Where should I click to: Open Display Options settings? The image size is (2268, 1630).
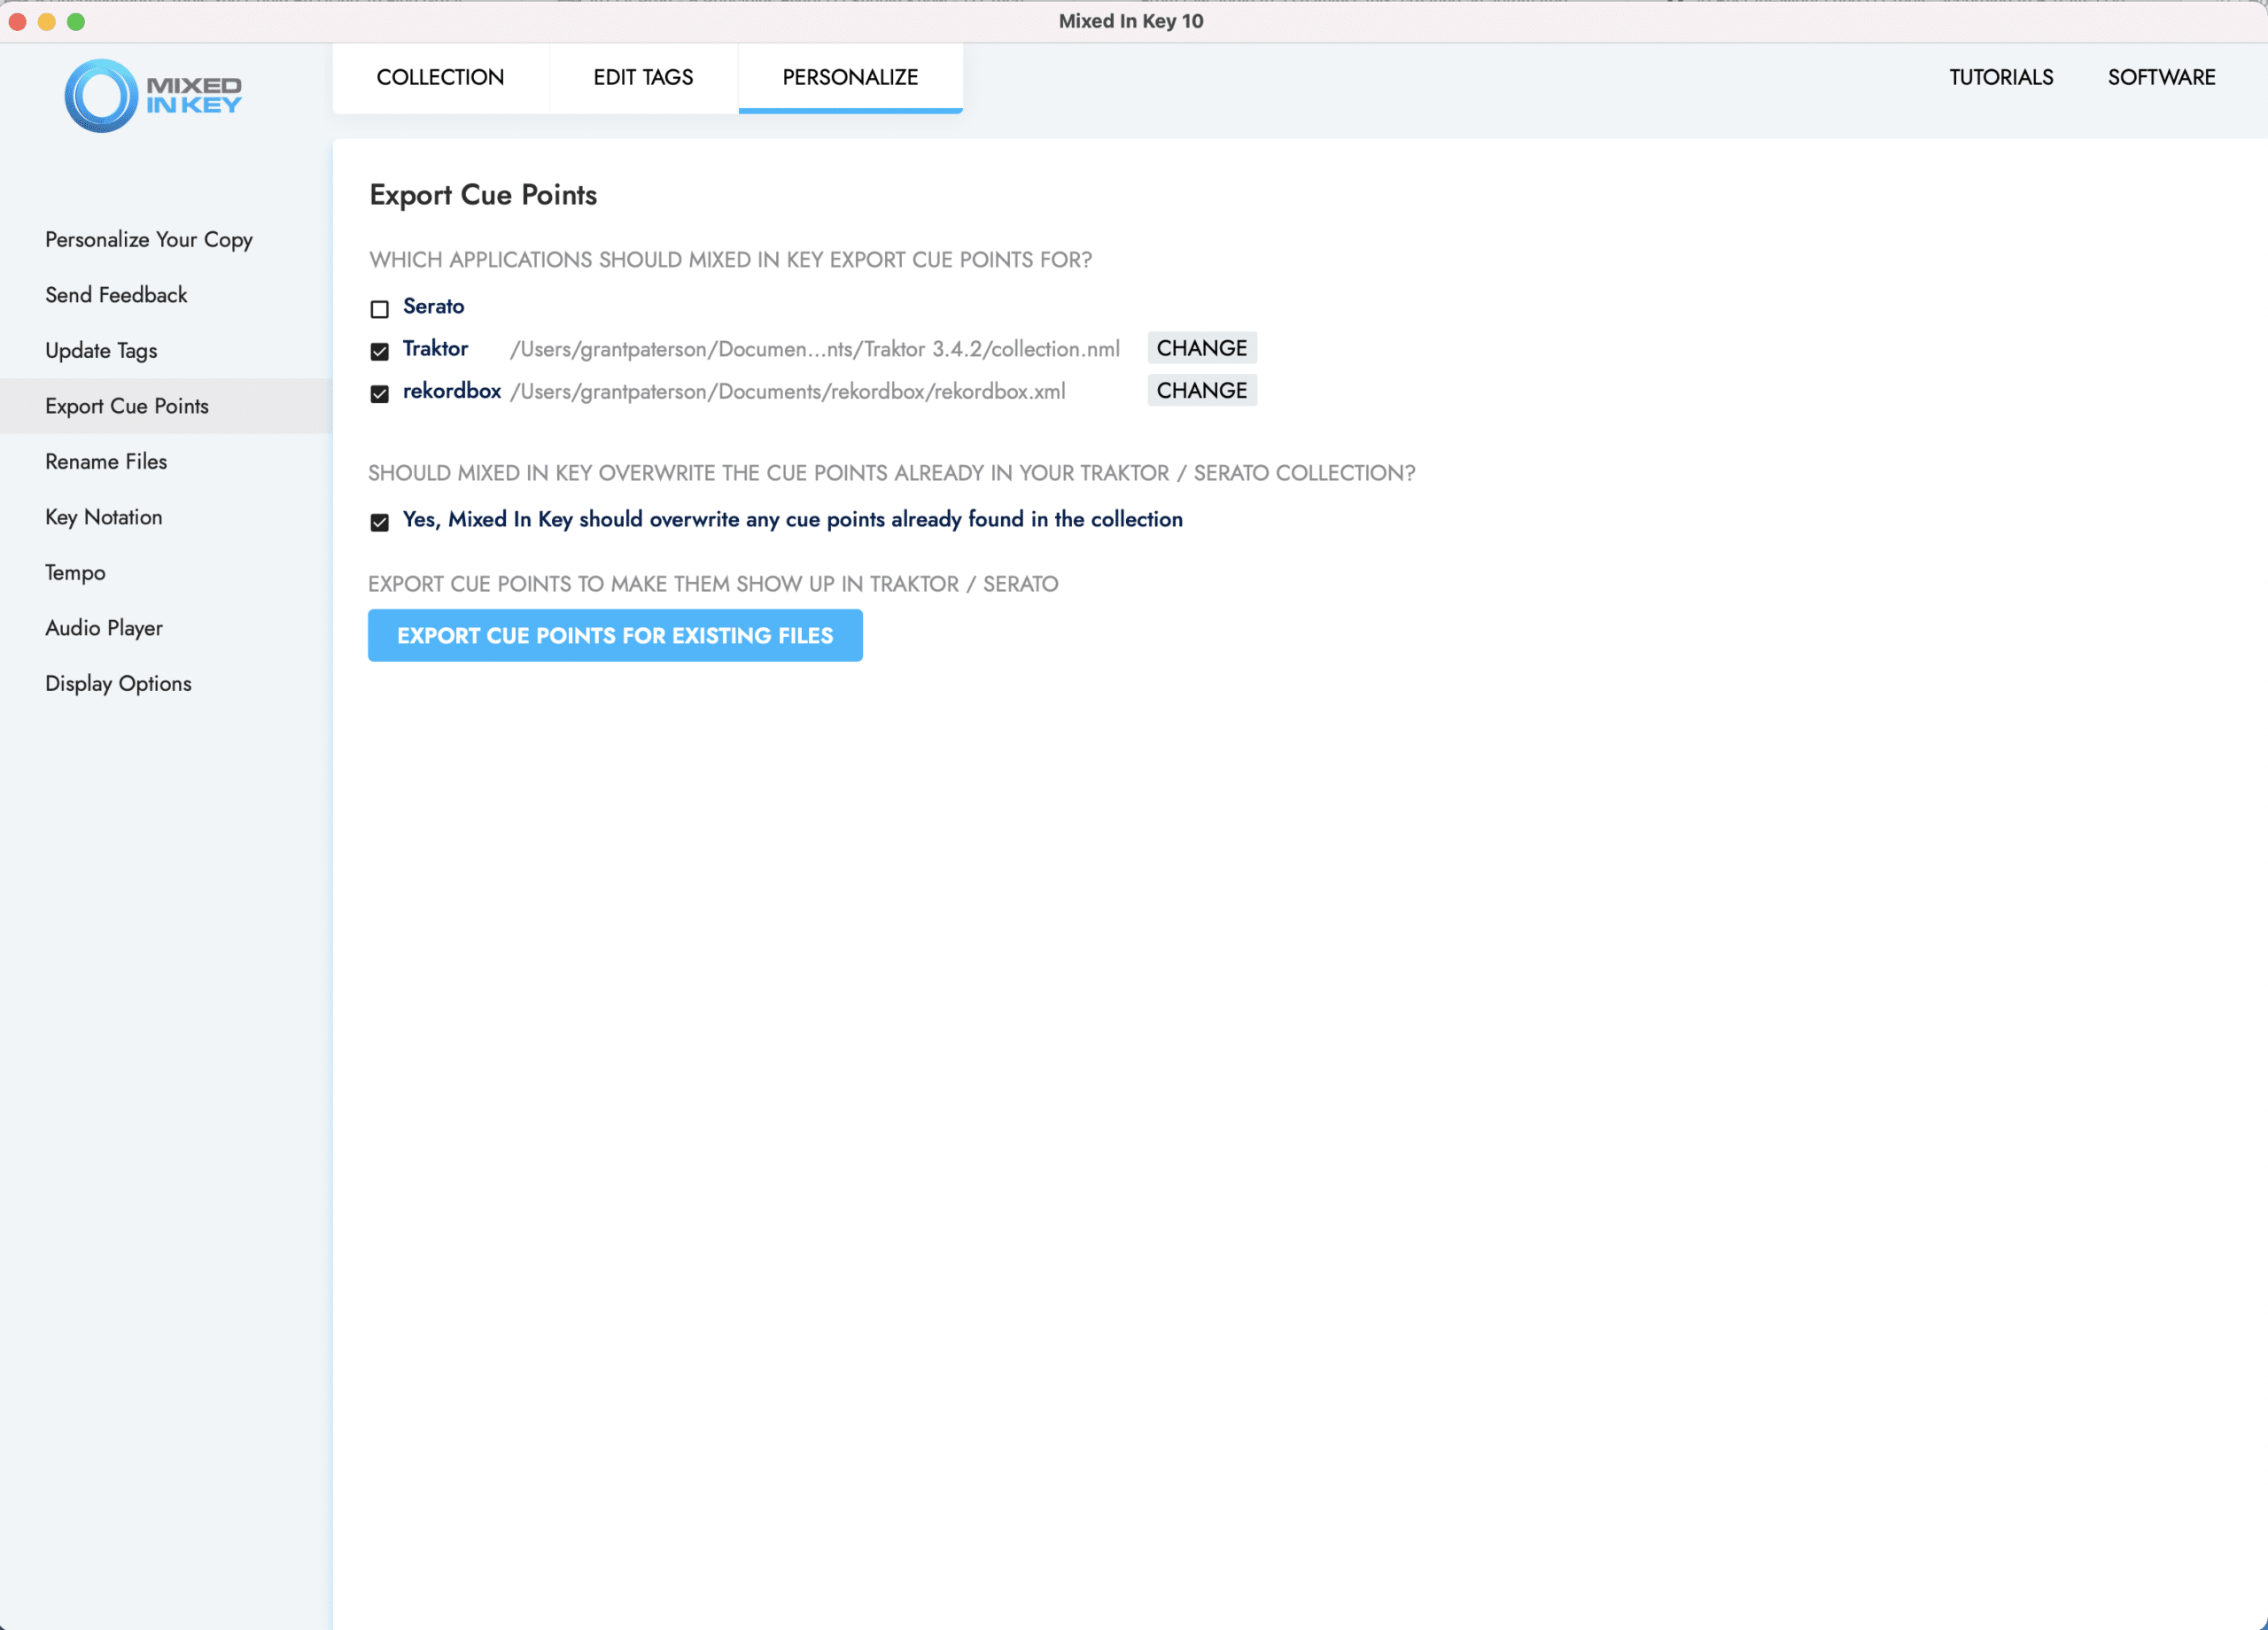[118, 684]
